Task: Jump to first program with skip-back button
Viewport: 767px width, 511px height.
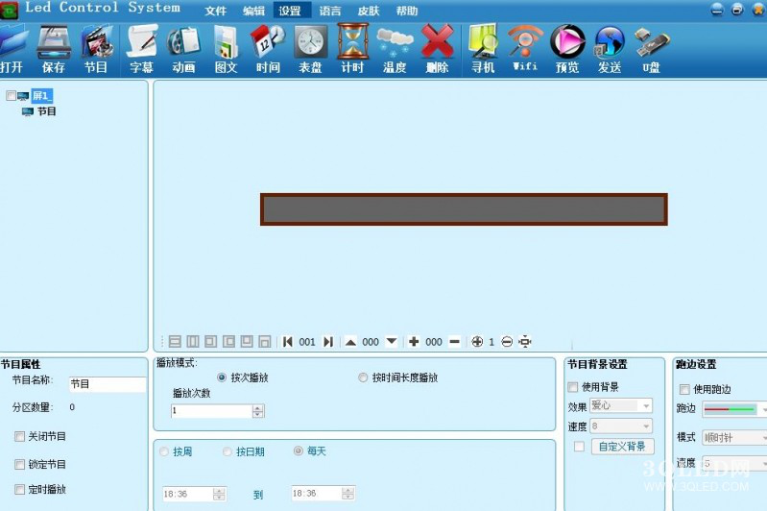Action: pyautogui.click(x=288, y=342)
